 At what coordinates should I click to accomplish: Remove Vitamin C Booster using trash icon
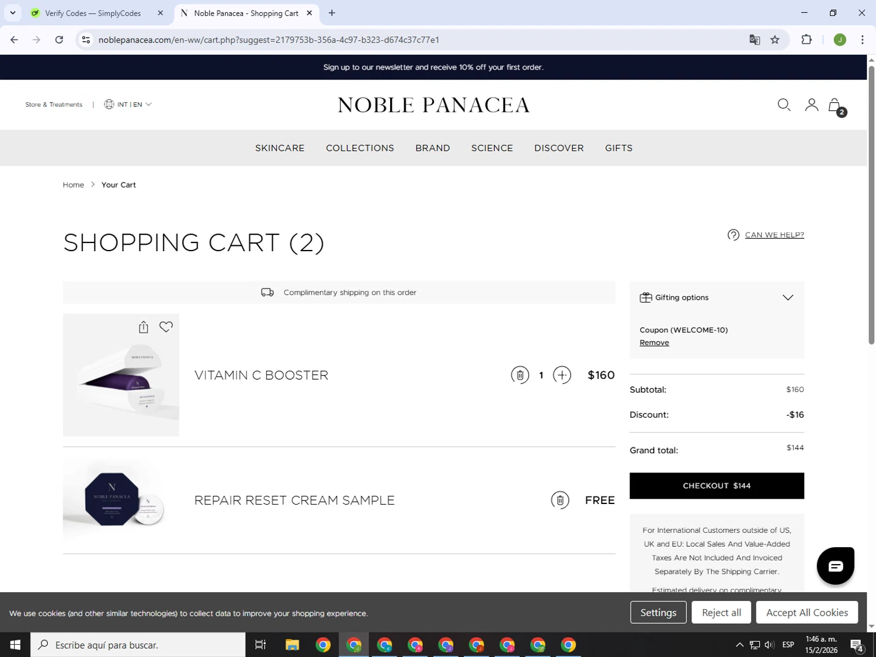[x=520, y=375]
